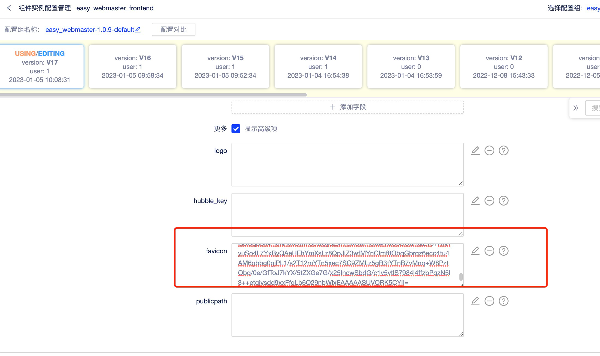
Task: Select the version V16 card
Action: [132, 66]
